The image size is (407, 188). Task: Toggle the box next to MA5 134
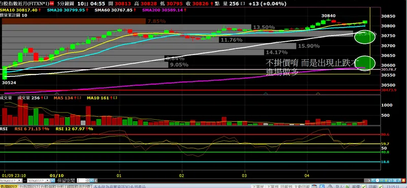[80, 98]
